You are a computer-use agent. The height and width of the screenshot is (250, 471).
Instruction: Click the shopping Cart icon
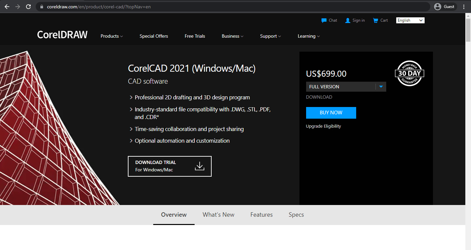pos(376,20)
